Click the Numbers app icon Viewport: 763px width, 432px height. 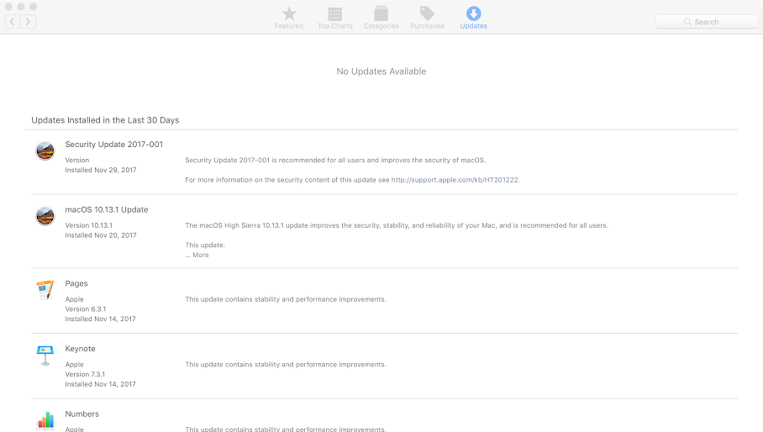pos(45,420)
